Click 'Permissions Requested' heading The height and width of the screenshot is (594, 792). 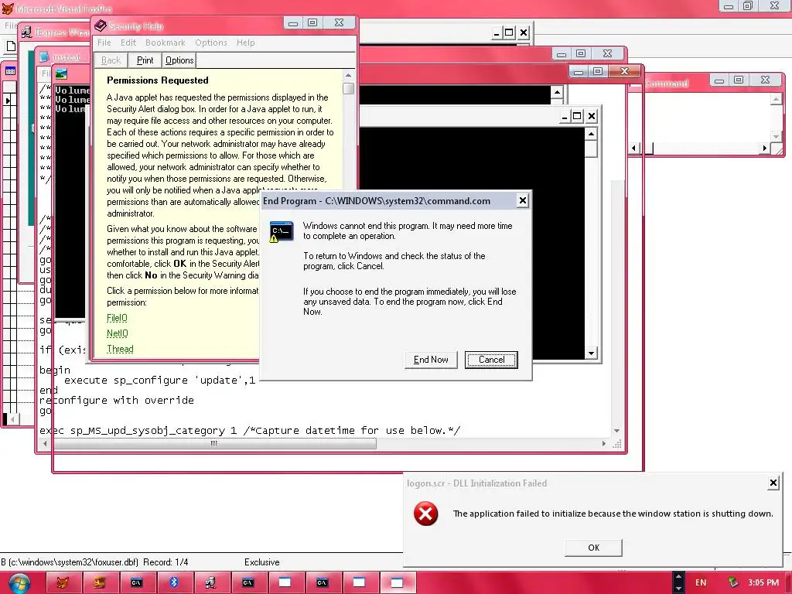[x=158, y=80]
